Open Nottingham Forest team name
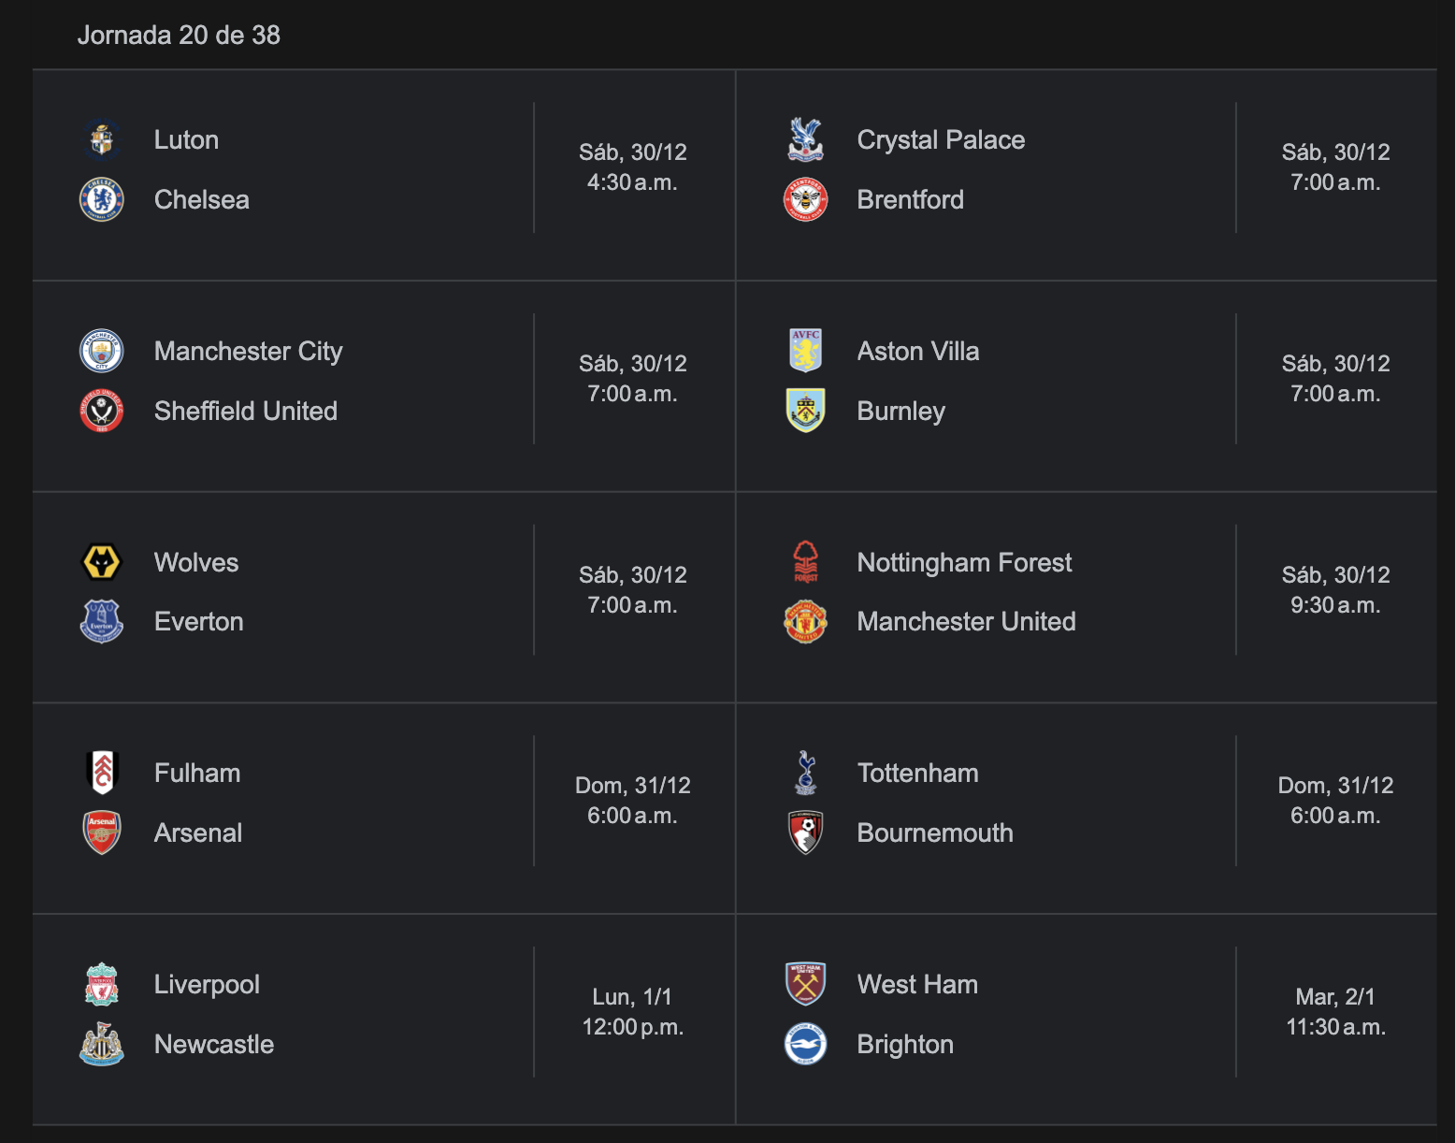This screenshot has height=1143, width=1455. [x=964, y=562]
